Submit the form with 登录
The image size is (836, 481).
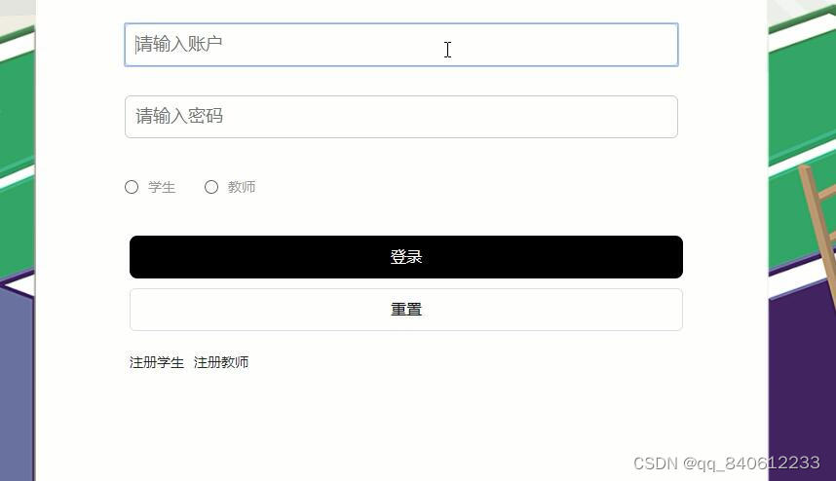click(x=405, y=257)
